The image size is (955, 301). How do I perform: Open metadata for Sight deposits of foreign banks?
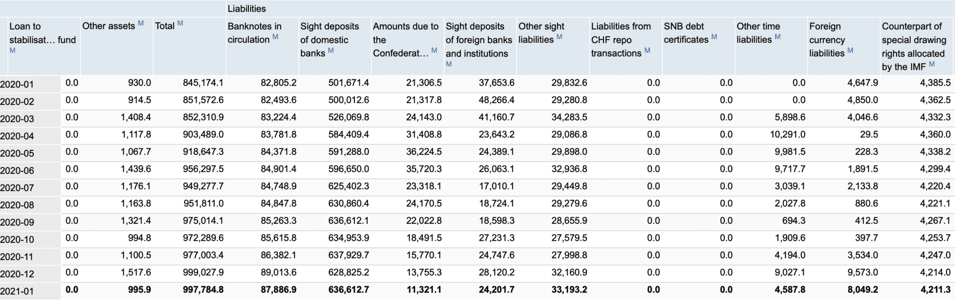[x=449, y=64]
